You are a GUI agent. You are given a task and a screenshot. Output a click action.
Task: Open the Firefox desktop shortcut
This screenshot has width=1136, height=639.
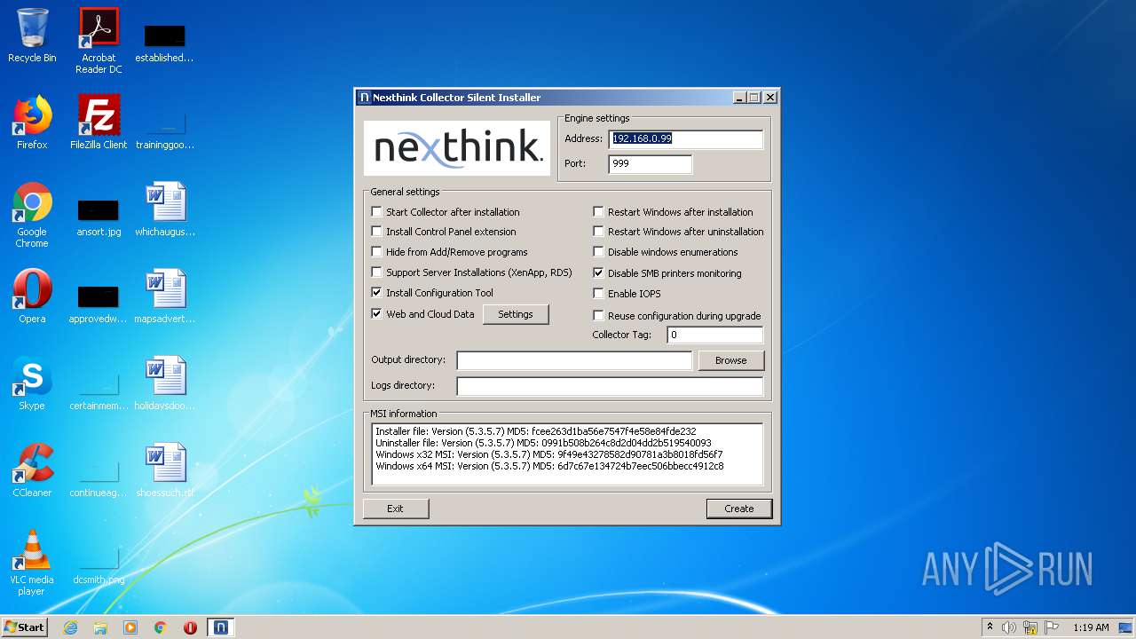pyautogui.click(x=32, y=122)
